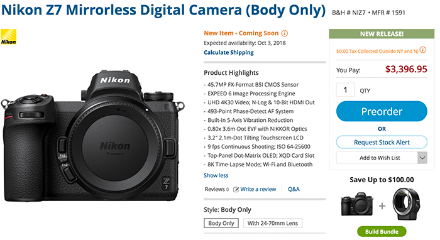The width and height of the screenshot is (440, 240).
Task: Collapse highlights with Show less
Action: [216, 175]
